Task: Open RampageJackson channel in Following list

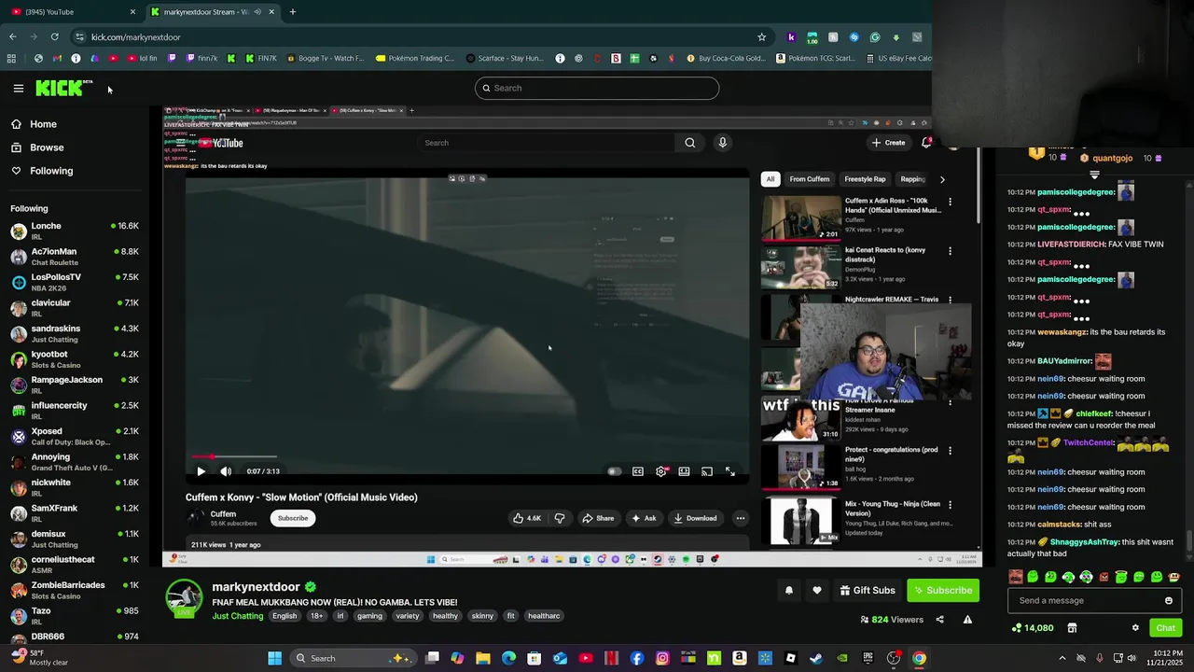Action: pos(75,385)
